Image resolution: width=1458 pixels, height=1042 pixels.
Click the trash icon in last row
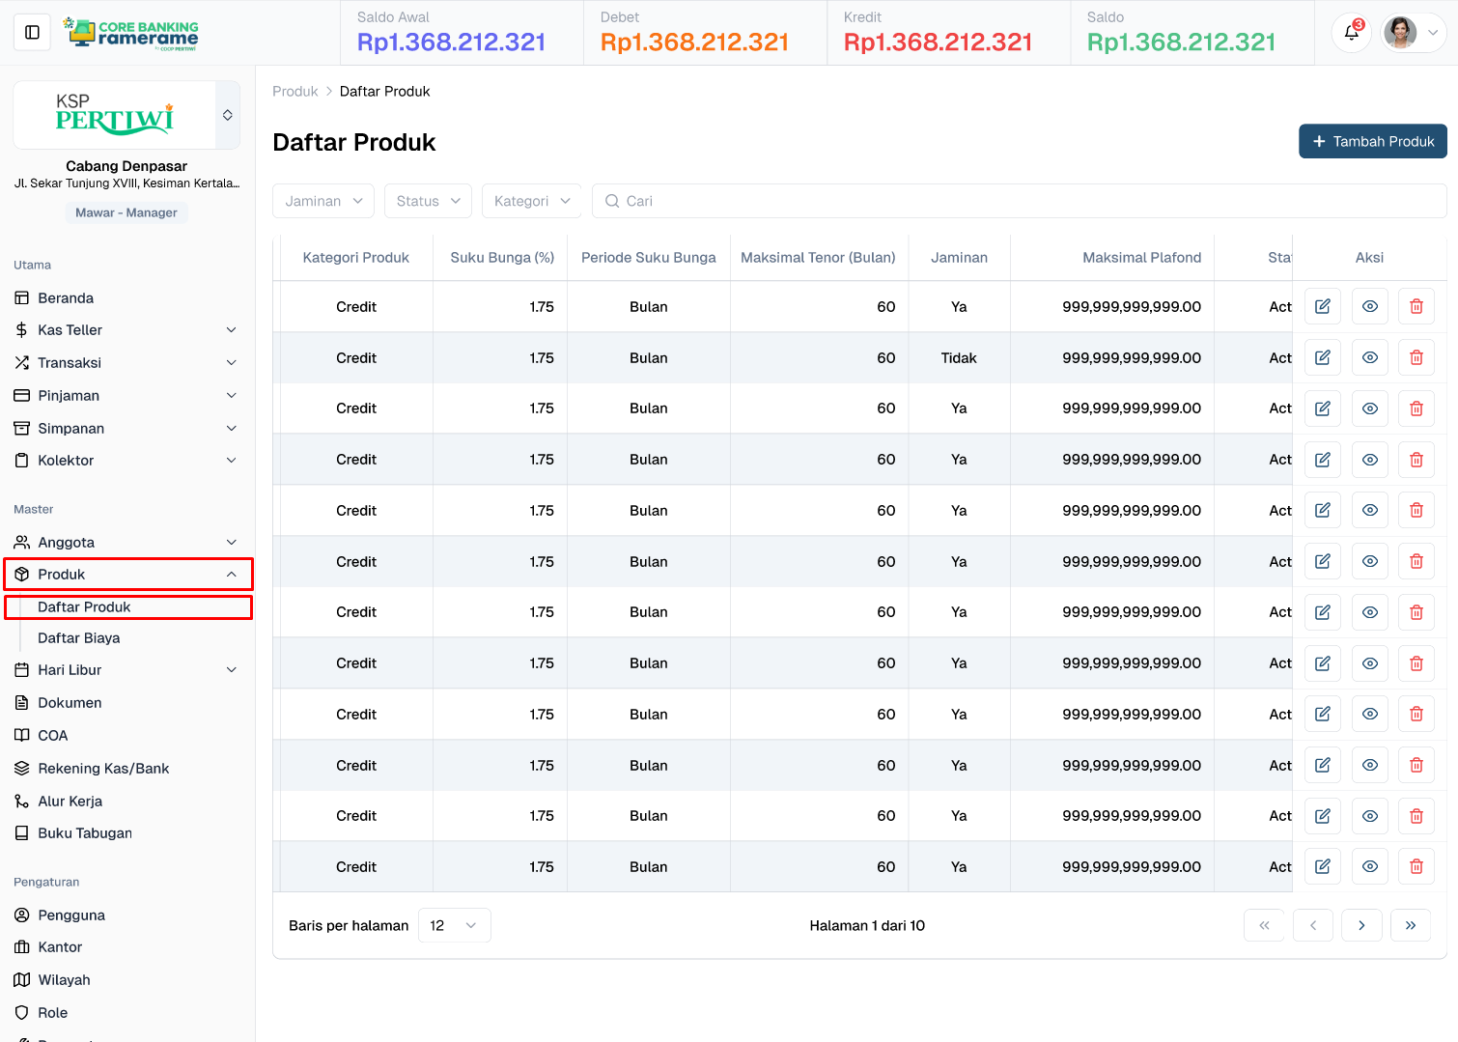[1416, 867]
